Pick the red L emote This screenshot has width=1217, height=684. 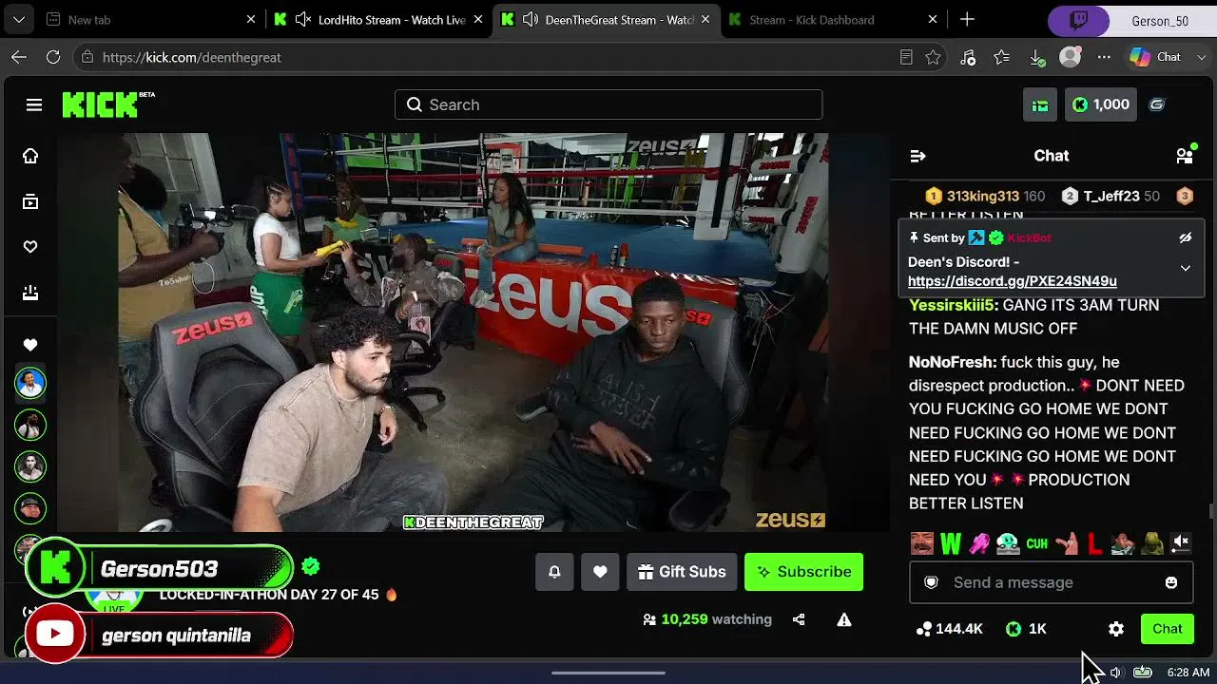click(x=1094, y=543)
